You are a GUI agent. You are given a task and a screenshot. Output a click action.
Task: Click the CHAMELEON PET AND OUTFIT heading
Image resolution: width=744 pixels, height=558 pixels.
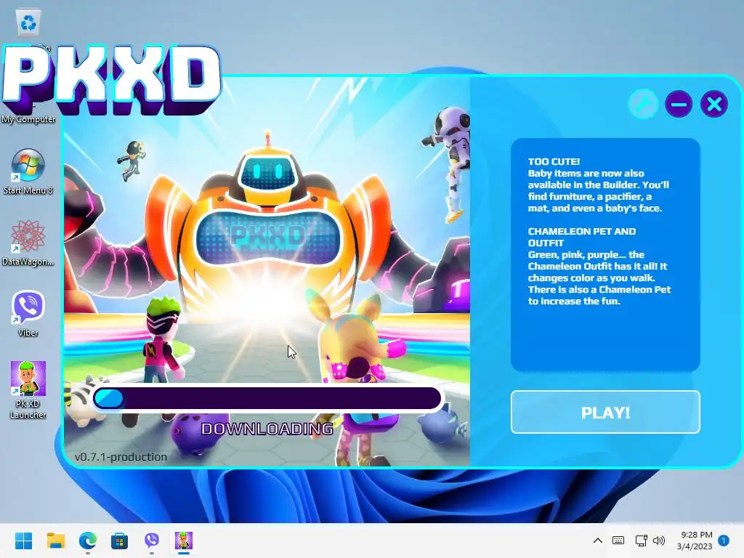(582, 237)
